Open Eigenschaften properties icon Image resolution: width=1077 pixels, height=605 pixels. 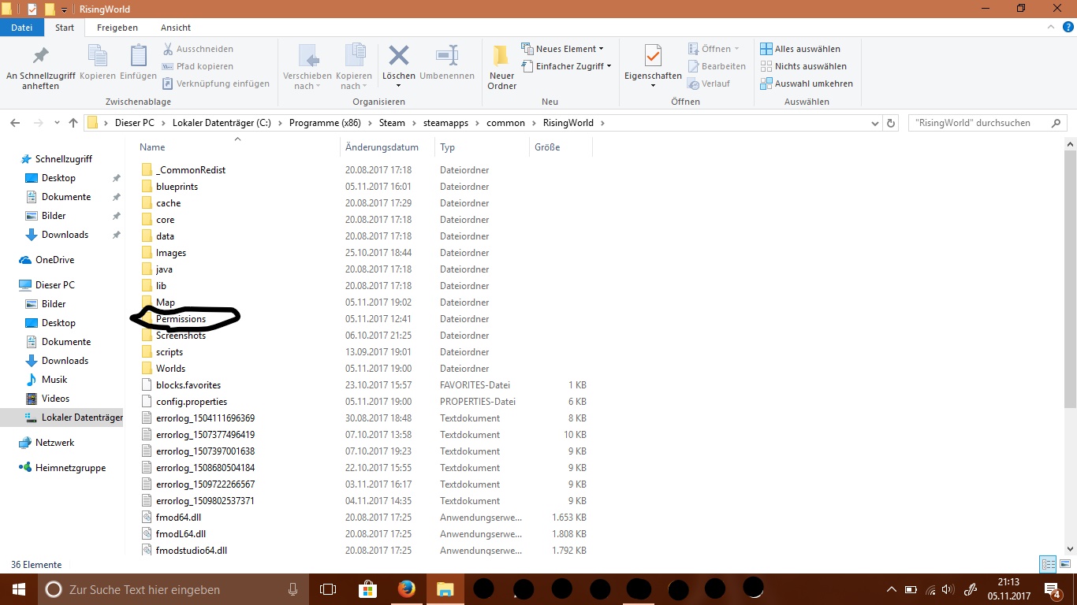[652, 58]
